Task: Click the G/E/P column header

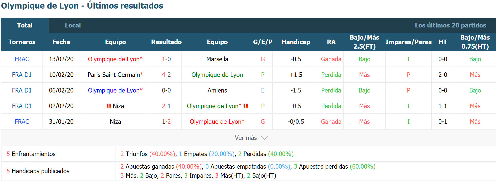Action: (263, 42)
